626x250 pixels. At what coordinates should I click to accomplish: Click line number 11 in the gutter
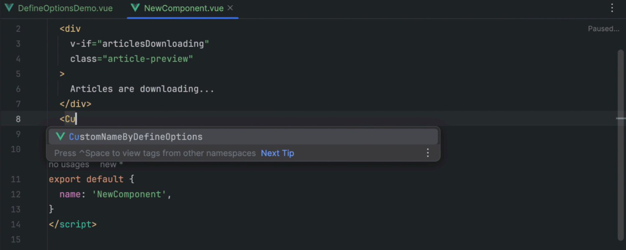(15, 180)
